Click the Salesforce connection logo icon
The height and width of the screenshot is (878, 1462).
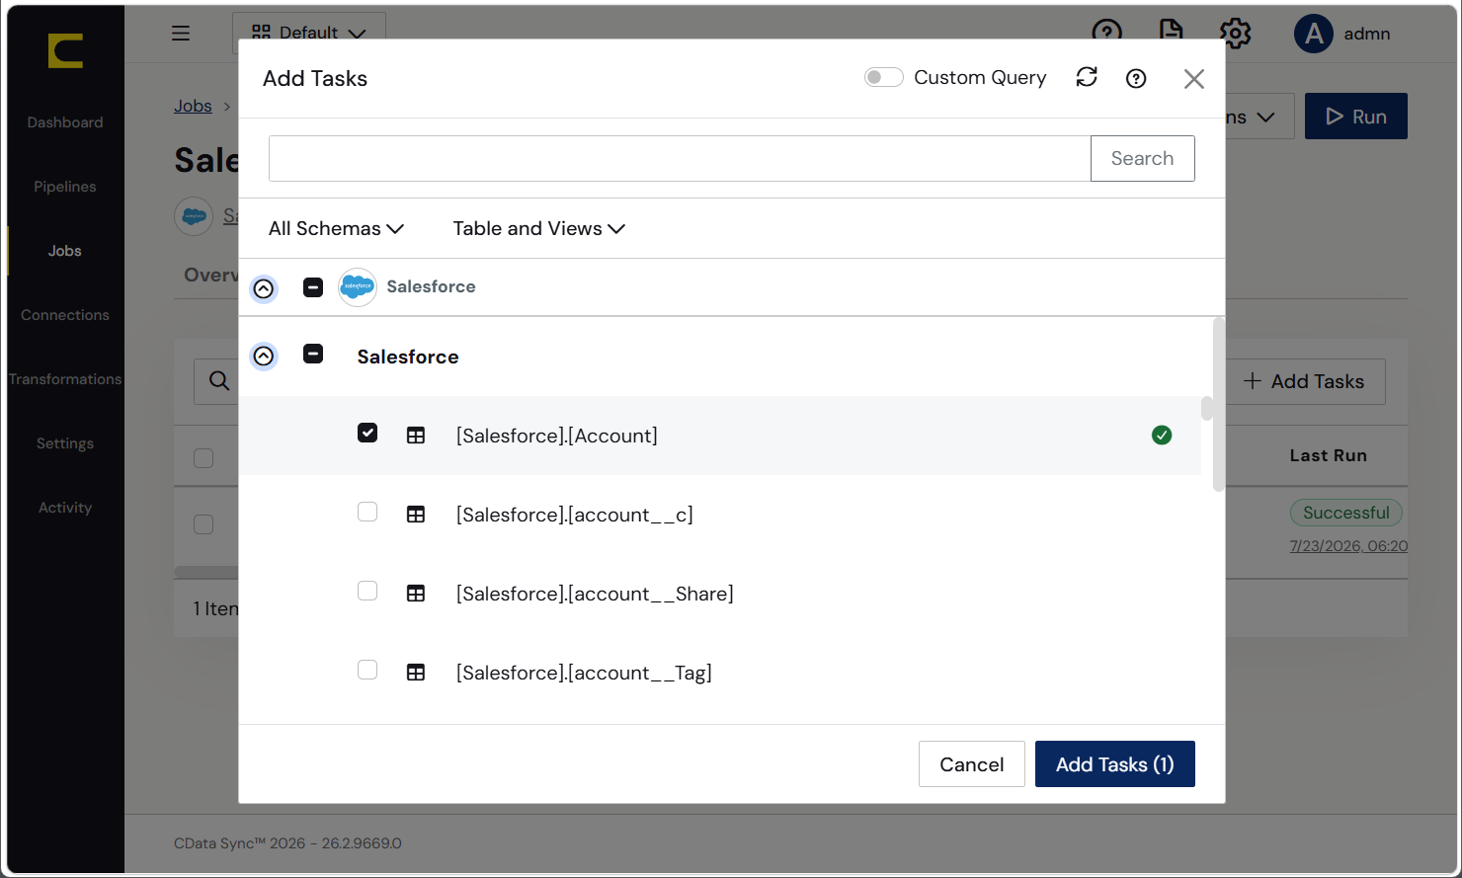[358, 287]
